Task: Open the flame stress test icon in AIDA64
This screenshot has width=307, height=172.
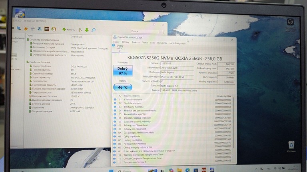Action: pyautogui.click(x=26, y=29)
